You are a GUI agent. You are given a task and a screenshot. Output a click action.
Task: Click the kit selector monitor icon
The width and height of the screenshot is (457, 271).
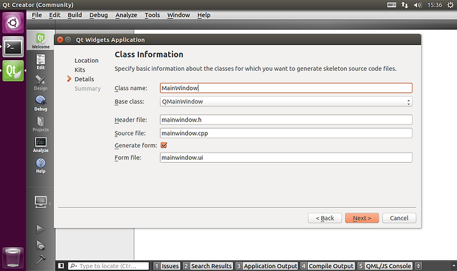tap(41, 202)
